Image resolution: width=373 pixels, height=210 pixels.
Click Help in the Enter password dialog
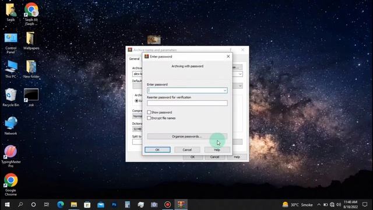click(x=217, y=150)
